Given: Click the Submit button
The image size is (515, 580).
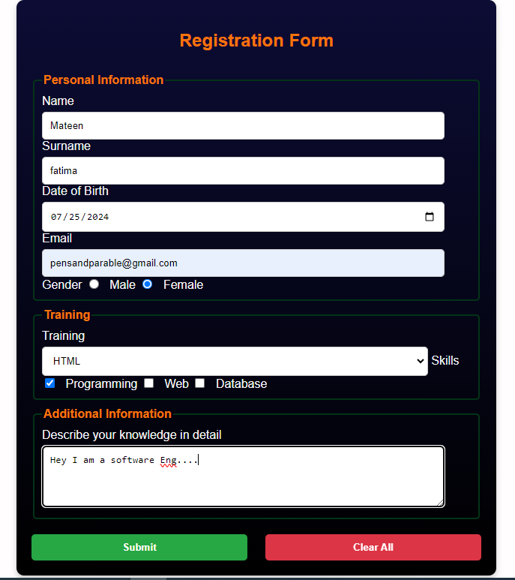Looking at the screenshot, I should (x=139, y=547).
